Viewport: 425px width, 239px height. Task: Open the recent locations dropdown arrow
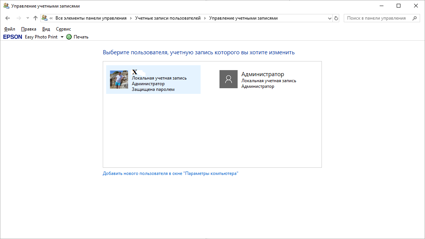(x=28, y=18)
